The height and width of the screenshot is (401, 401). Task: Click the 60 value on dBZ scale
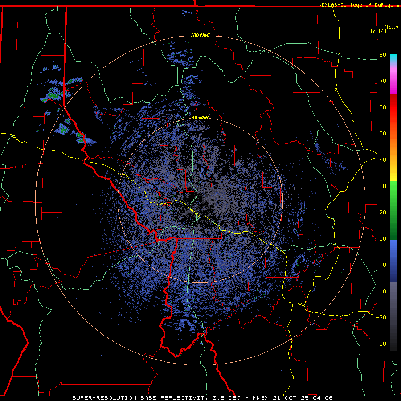[383, 107]
